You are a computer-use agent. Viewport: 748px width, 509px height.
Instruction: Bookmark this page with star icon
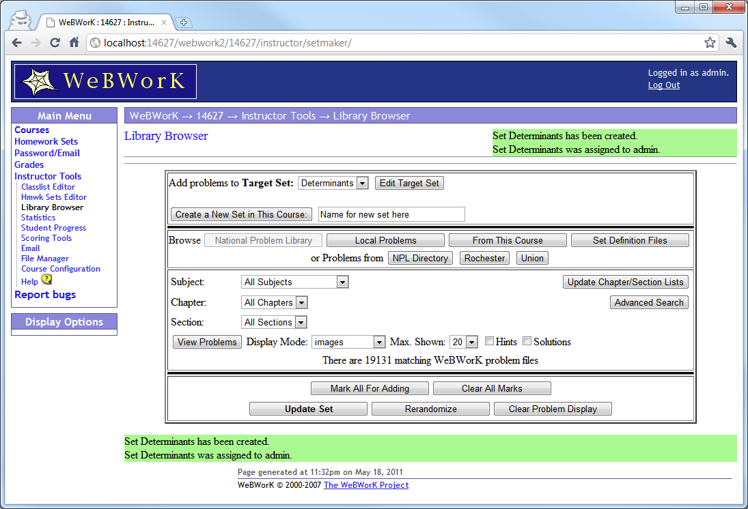tap(710, 43)
